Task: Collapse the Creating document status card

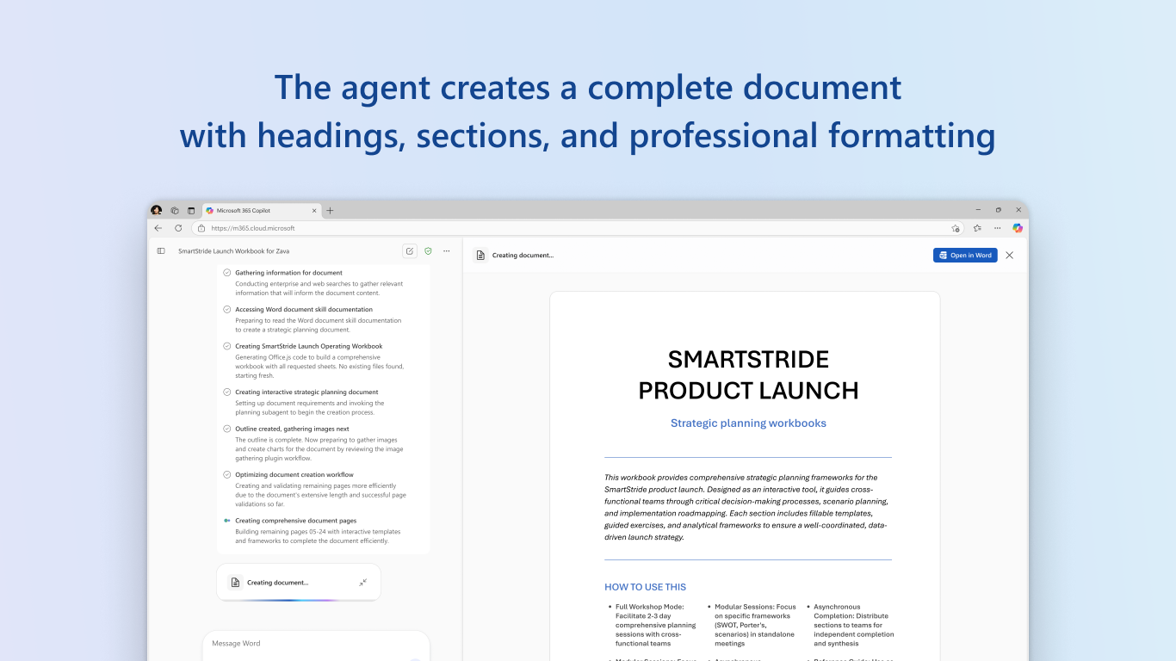Action: [363, 583]
